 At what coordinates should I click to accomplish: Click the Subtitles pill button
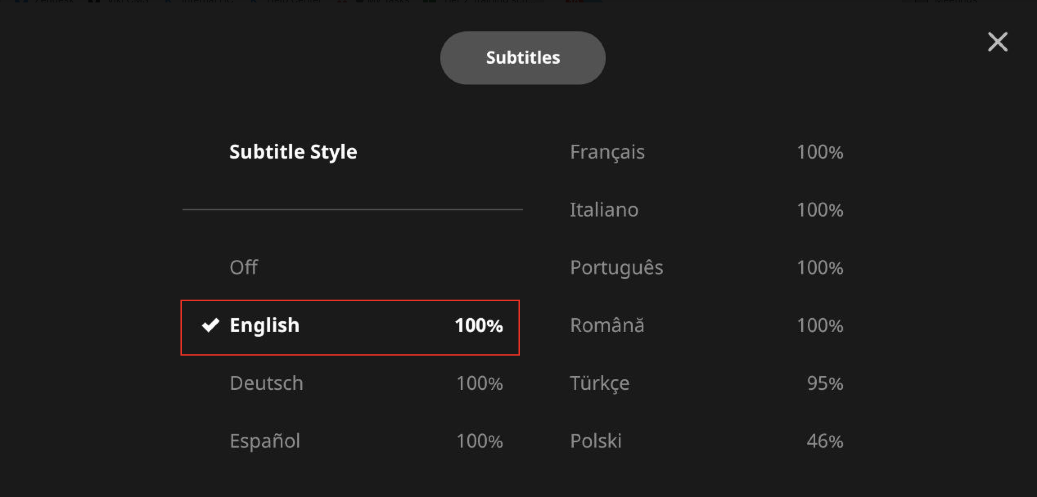(523, 58)
